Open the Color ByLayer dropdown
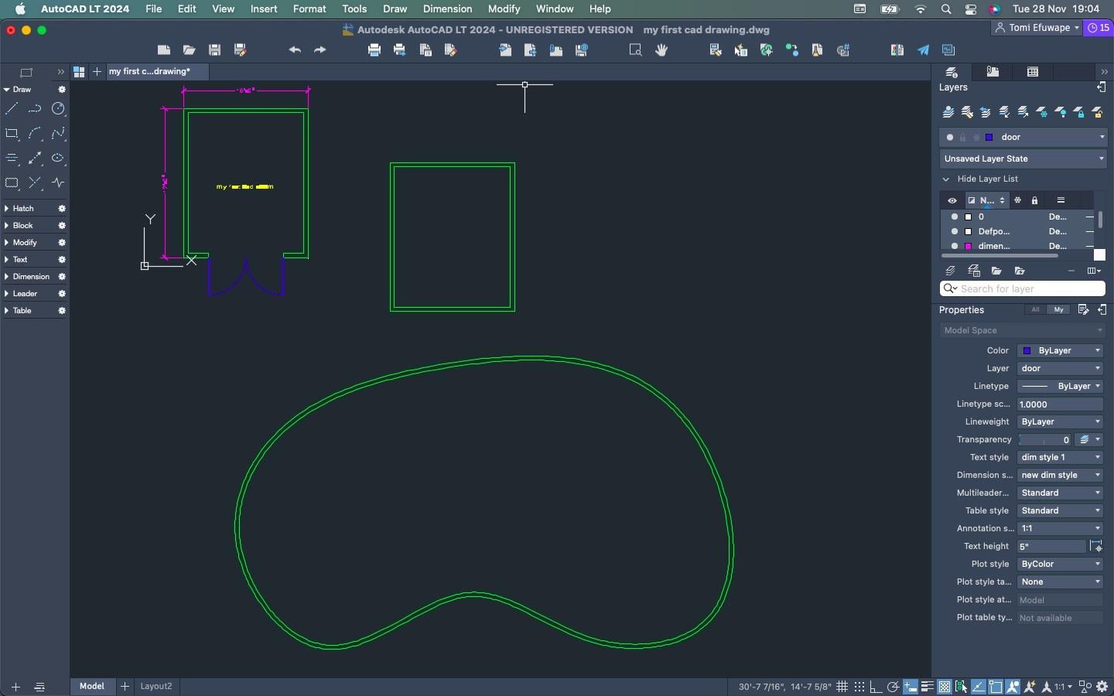This screenshot has height=696, width=1114. [1061, 351]
